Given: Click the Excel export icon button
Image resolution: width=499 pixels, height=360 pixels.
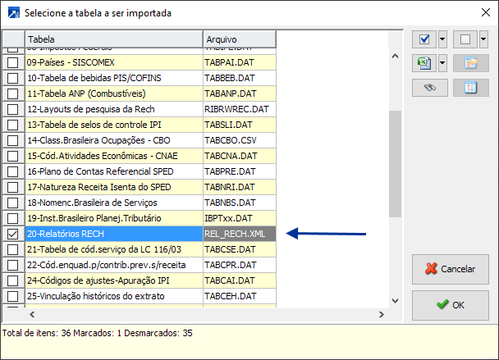Looking at the screenshot, I should (x=424, y=62).
